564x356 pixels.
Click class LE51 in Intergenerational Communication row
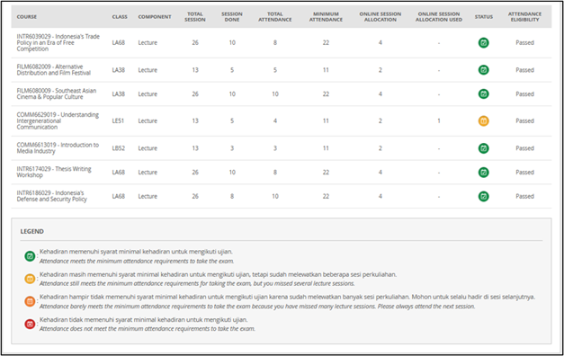point(118,121)
